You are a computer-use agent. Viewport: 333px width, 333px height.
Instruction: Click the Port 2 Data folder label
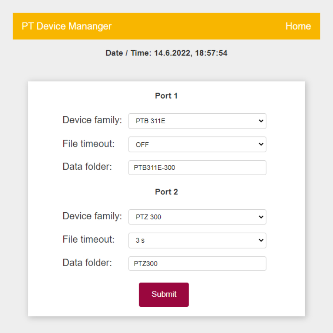pos(87,263)
